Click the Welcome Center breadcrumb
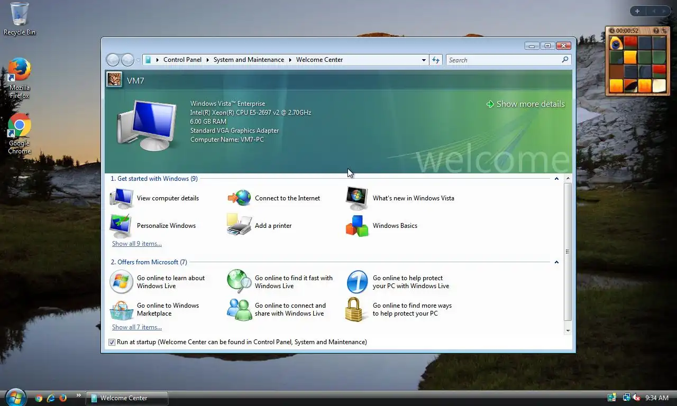Viewport: 677px width, 406px height. [319, 60]
